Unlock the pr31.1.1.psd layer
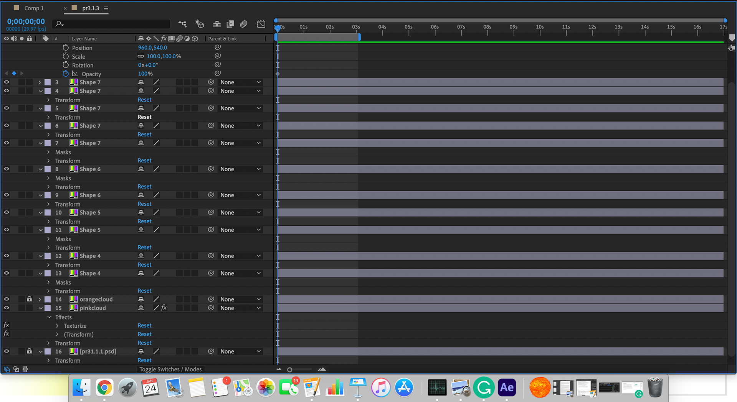The height and width of the screenshot is (402, 737). point(29,351)
